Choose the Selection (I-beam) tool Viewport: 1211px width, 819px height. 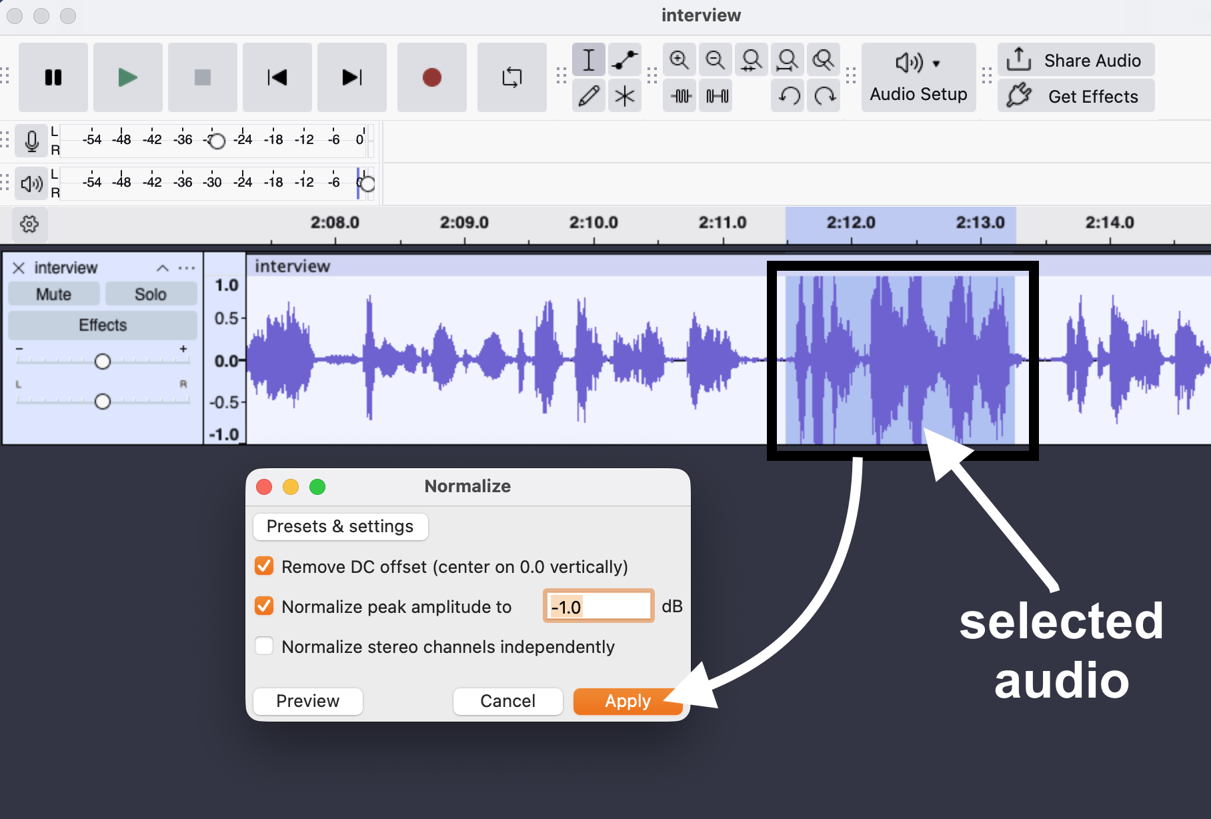coord(589,60)
